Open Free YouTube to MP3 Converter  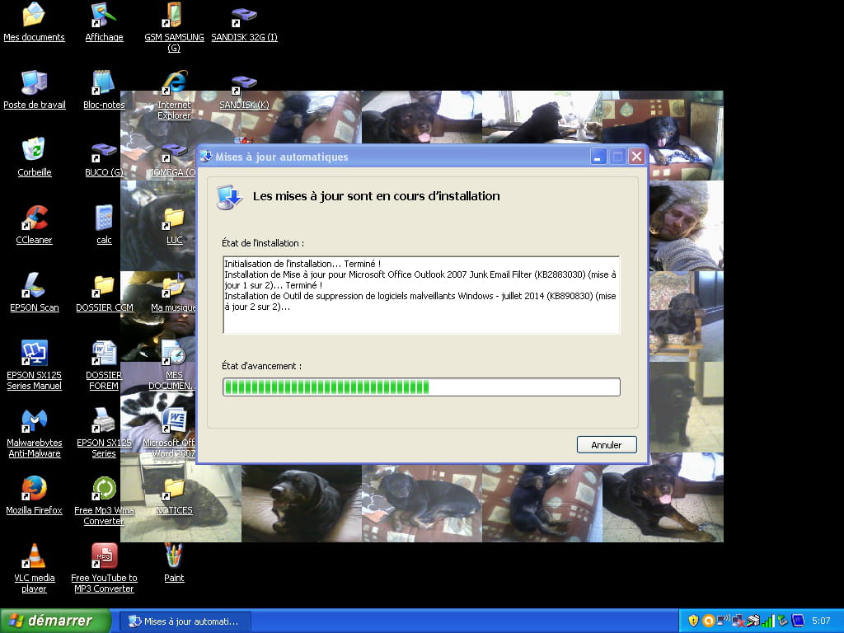[104, 556]
